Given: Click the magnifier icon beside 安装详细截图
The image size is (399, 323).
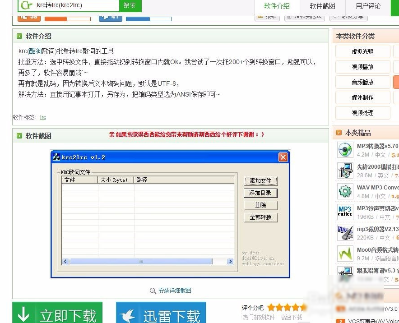Looking at the screenshot, I should (153, 291).
